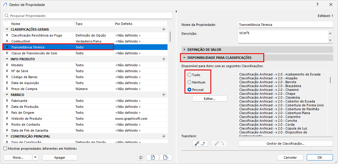Enable Mostrar propriedades diferentes em Hotlinks
The image size is (338, 164).
coord(6,149)
